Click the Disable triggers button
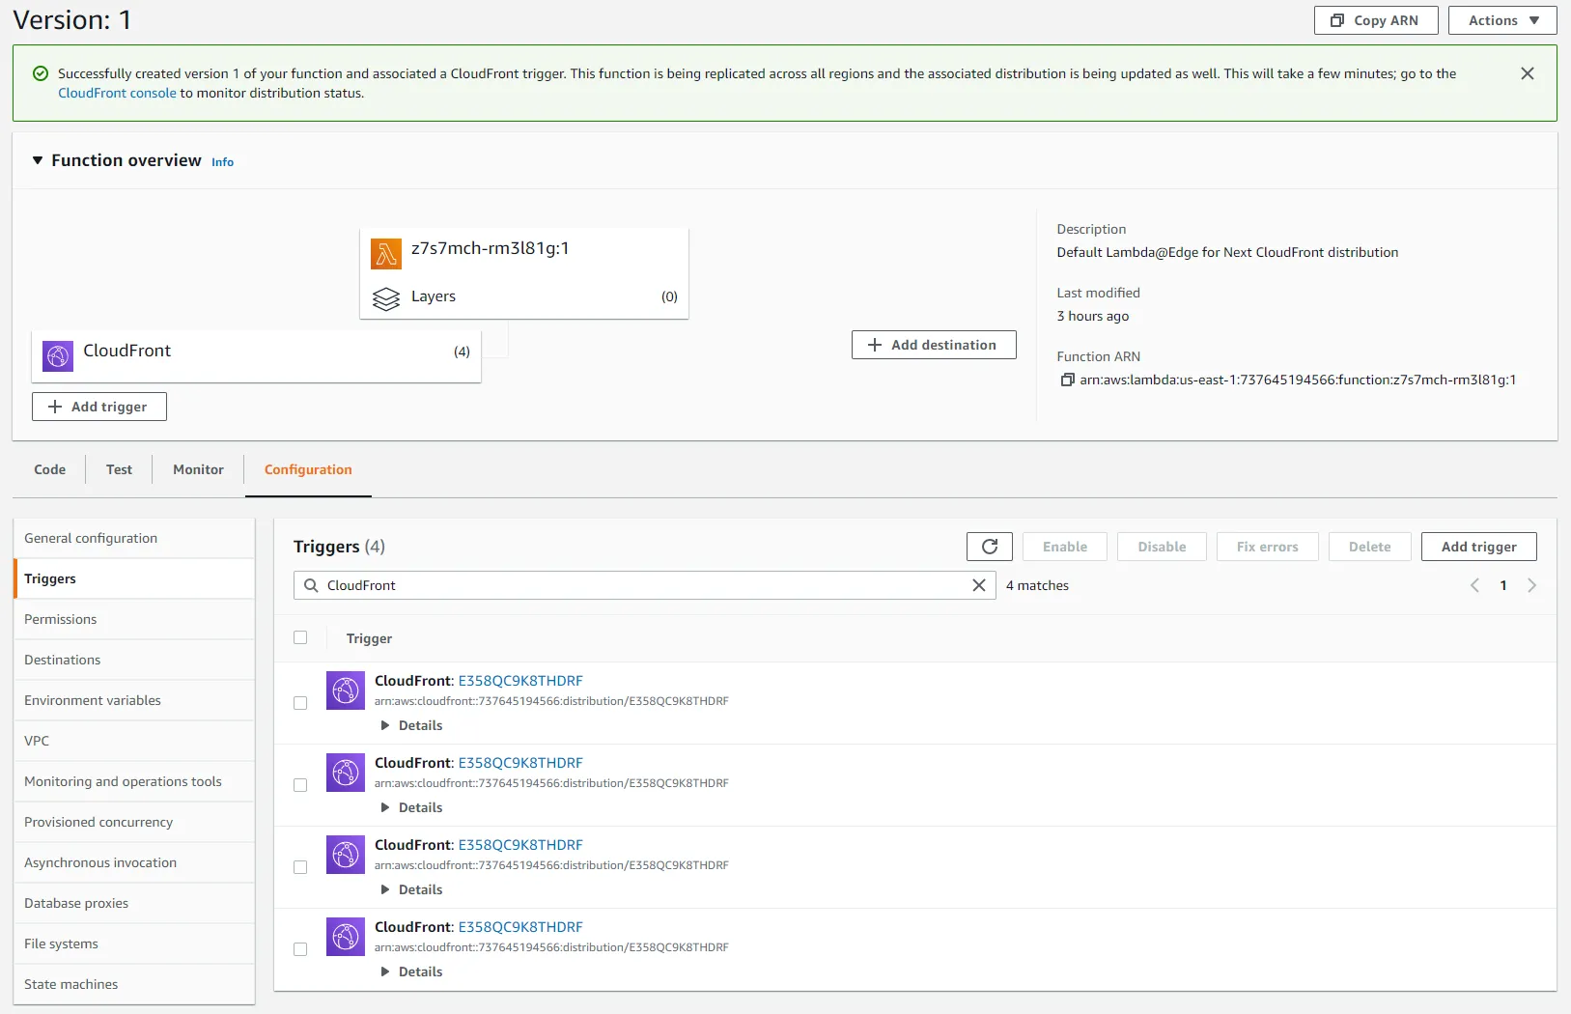This screenshot has width=1571, height=1014. coord(1162,547)
